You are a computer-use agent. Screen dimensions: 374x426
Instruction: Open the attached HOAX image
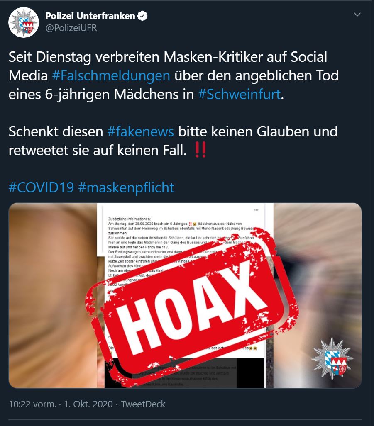coord(185,296)
